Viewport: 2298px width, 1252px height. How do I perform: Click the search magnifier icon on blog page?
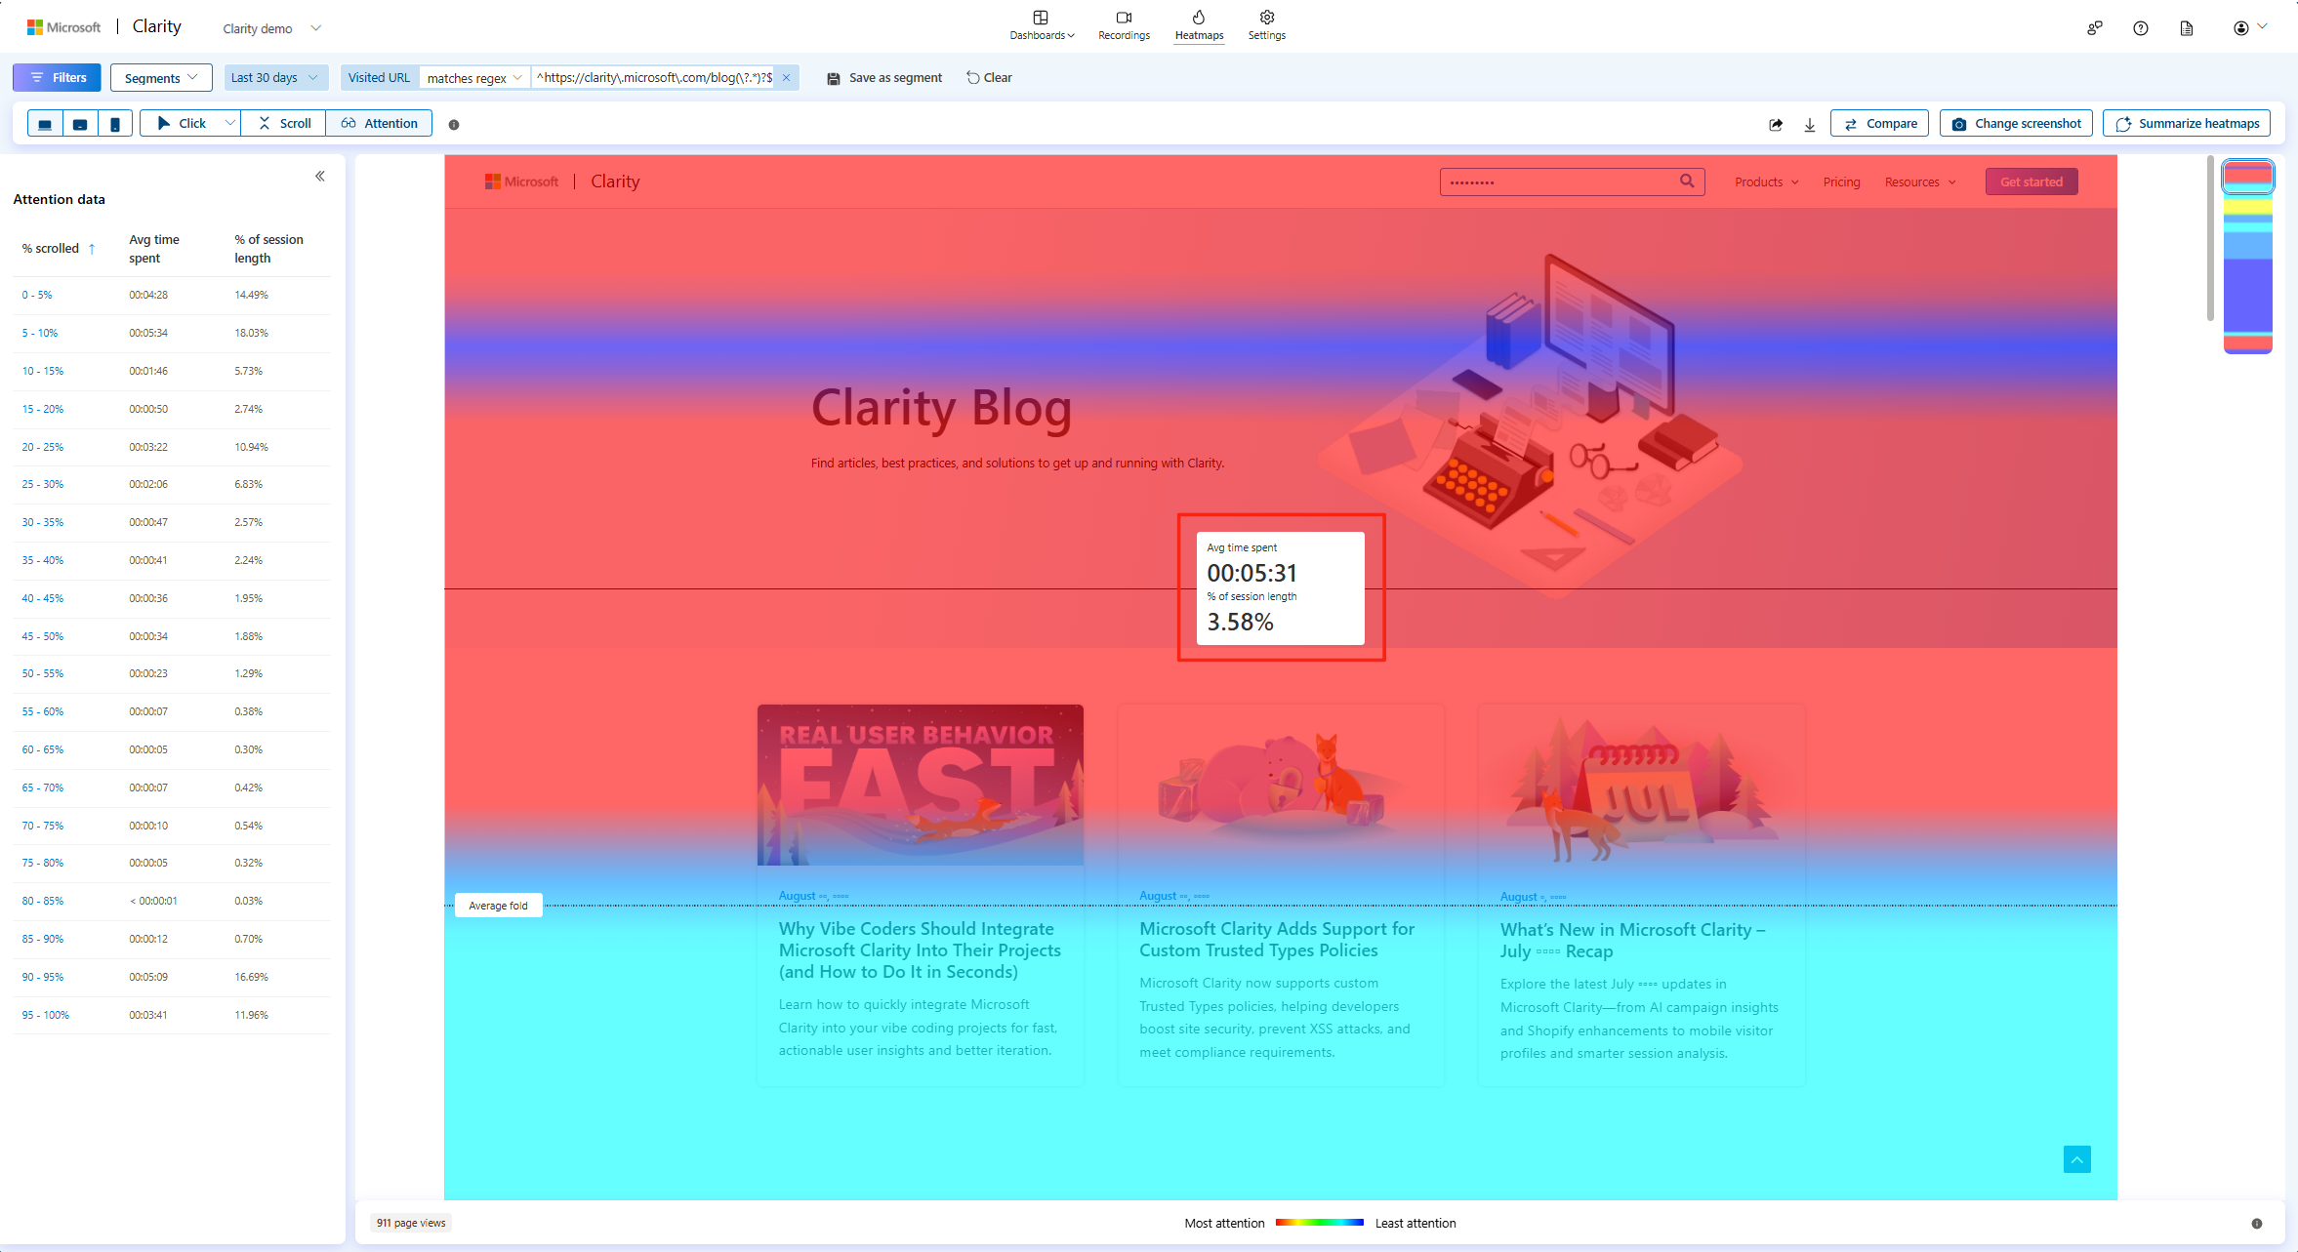(1687, 182)
